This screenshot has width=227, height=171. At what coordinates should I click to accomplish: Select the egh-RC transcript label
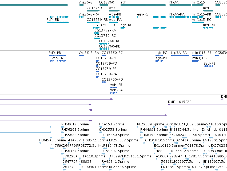tap(126, 25)
